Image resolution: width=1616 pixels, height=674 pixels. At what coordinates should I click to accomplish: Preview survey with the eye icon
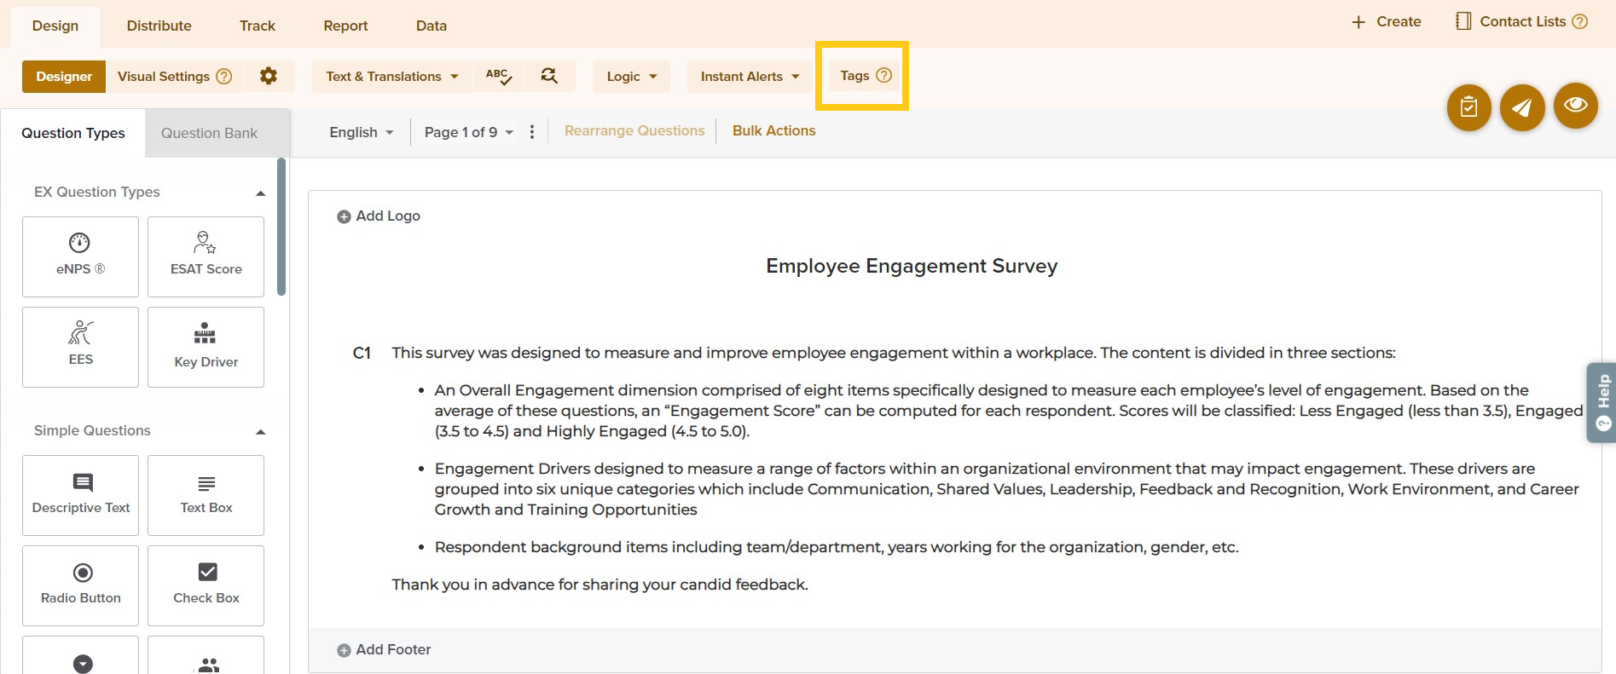[1575, 106]
